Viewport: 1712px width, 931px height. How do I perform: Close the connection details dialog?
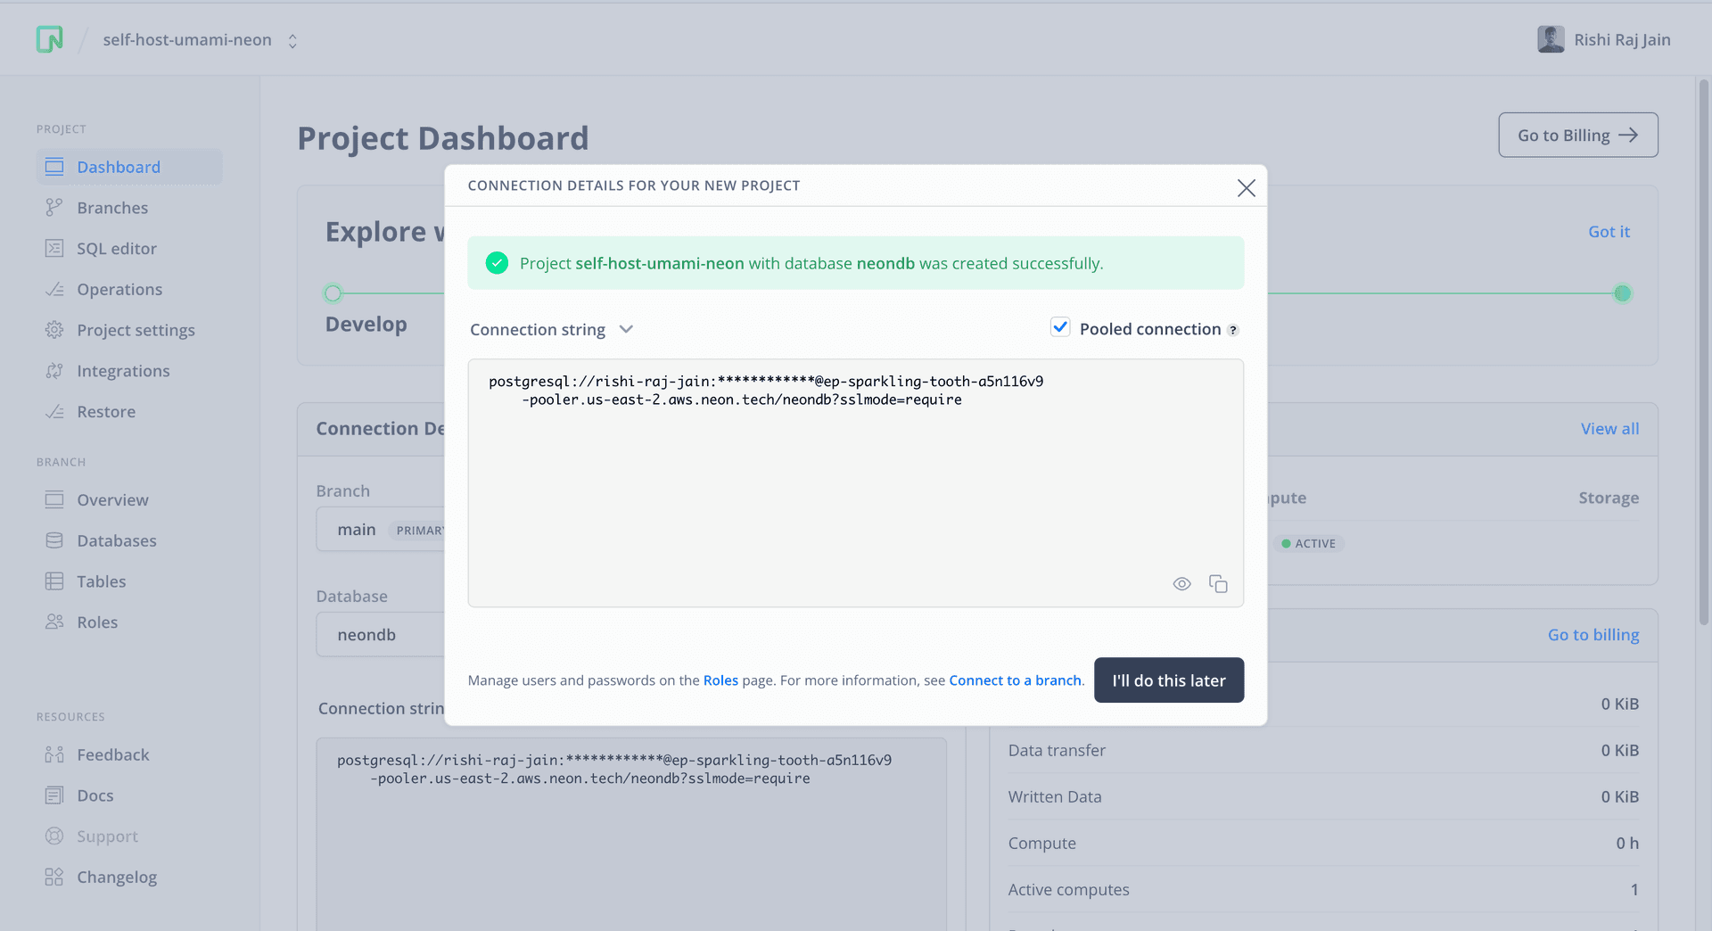point(1246,187)
